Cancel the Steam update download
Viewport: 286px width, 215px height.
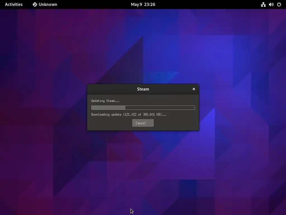(x=143, y=123)
